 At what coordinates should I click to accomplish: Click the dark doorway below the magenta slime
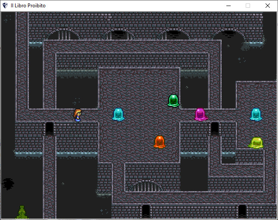pos(215,128)
